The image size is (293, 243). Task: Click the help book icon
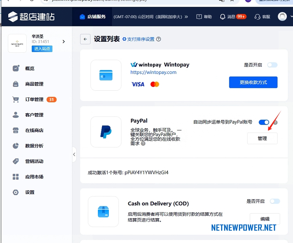[199, 17]
